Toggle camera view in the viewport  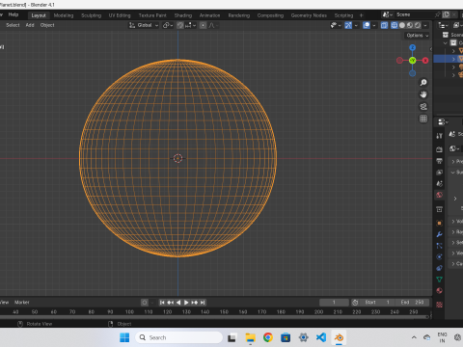coord(423,106)
